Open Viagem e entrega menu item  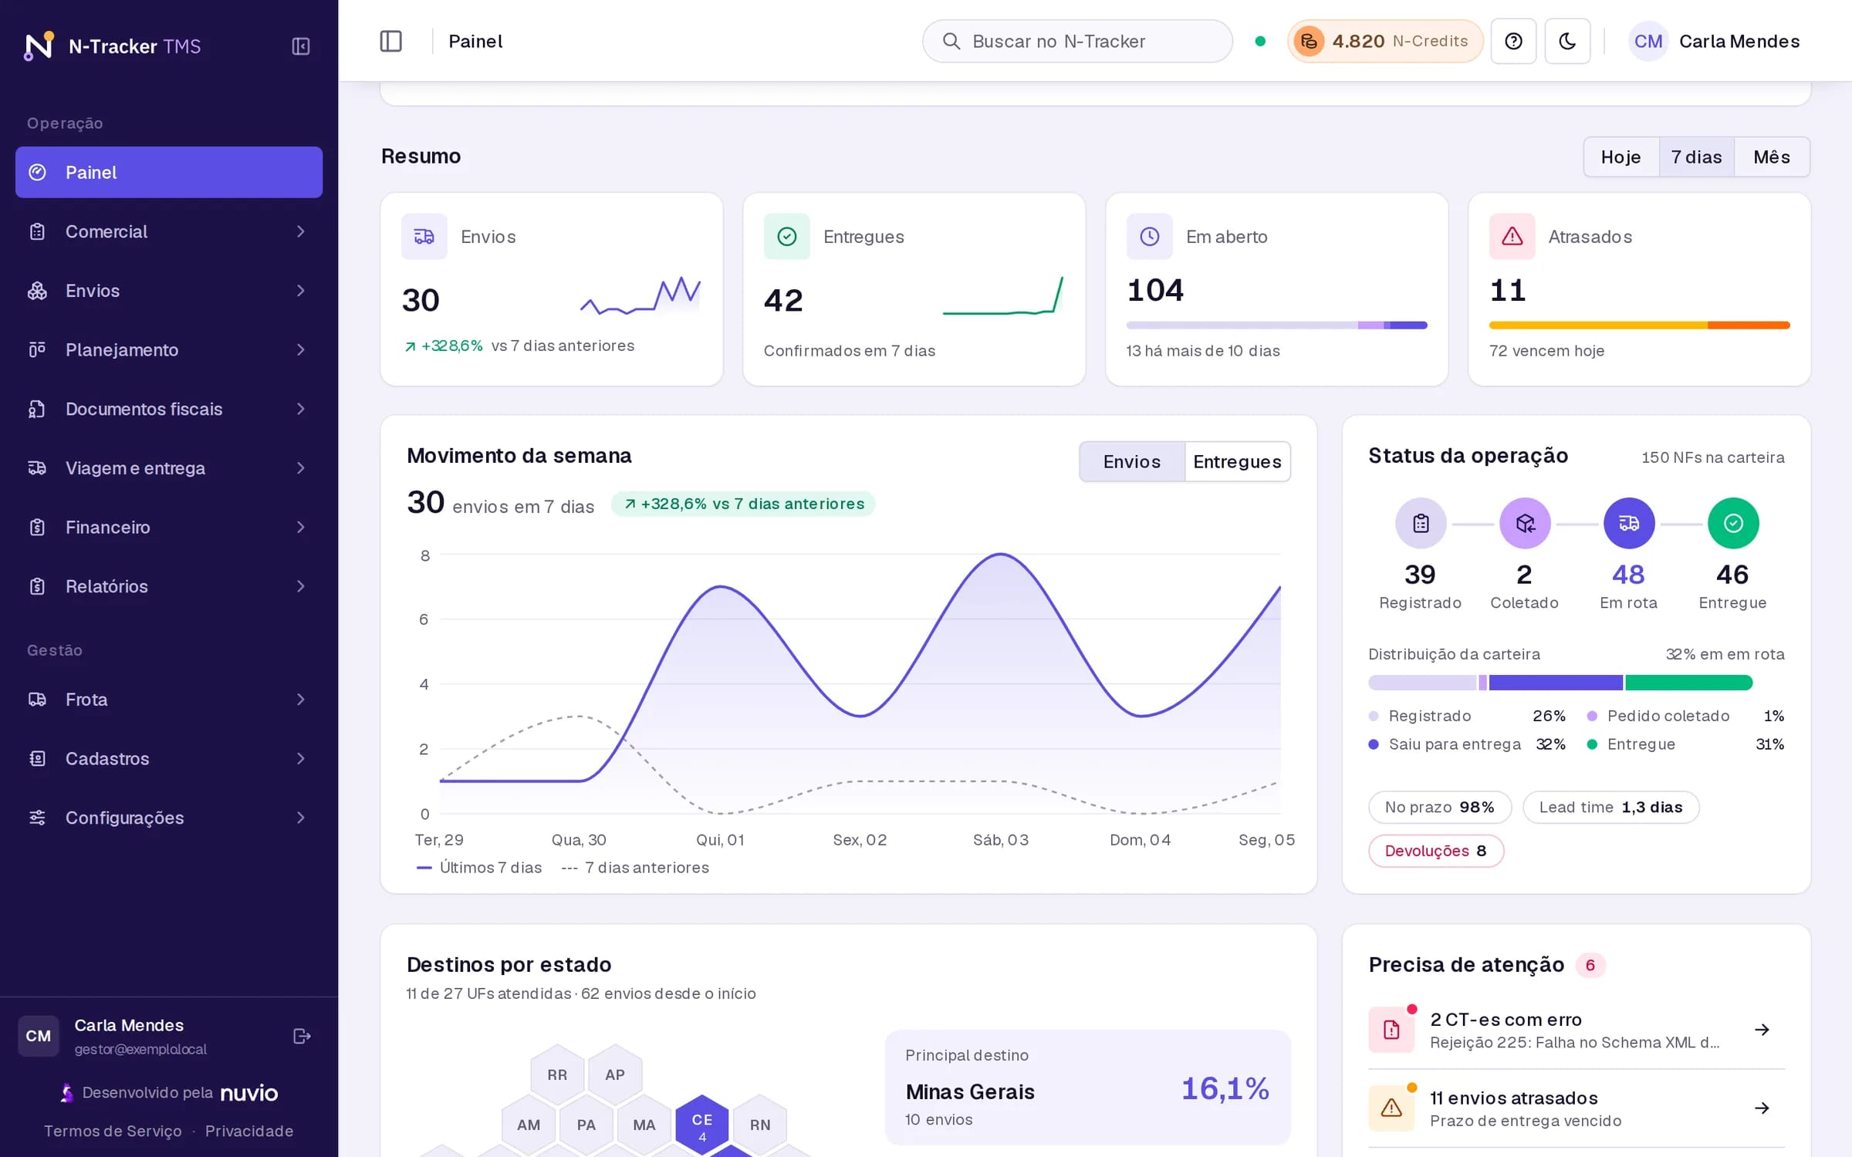coord(169,468)
